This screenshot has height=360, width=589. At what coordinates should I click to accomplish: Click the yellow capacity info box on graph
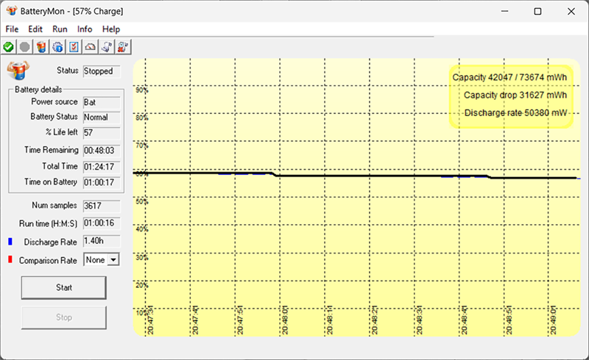(x=509, y=95)
